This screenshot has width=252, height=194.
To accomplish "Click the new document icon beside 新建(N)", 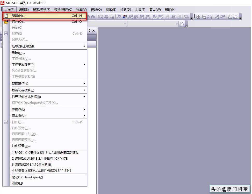I will click(x=6, y=16).
